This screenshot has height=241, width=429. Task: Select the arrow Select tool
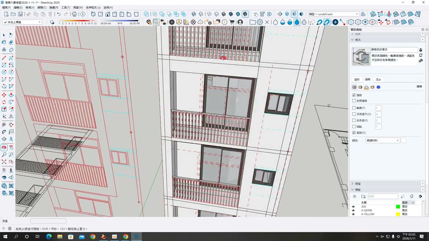pos(4,35)
